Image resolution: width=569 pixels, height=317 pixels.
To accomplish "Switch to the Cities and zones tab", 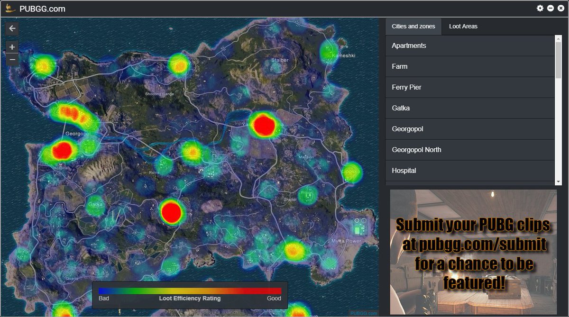I will 413,27.
